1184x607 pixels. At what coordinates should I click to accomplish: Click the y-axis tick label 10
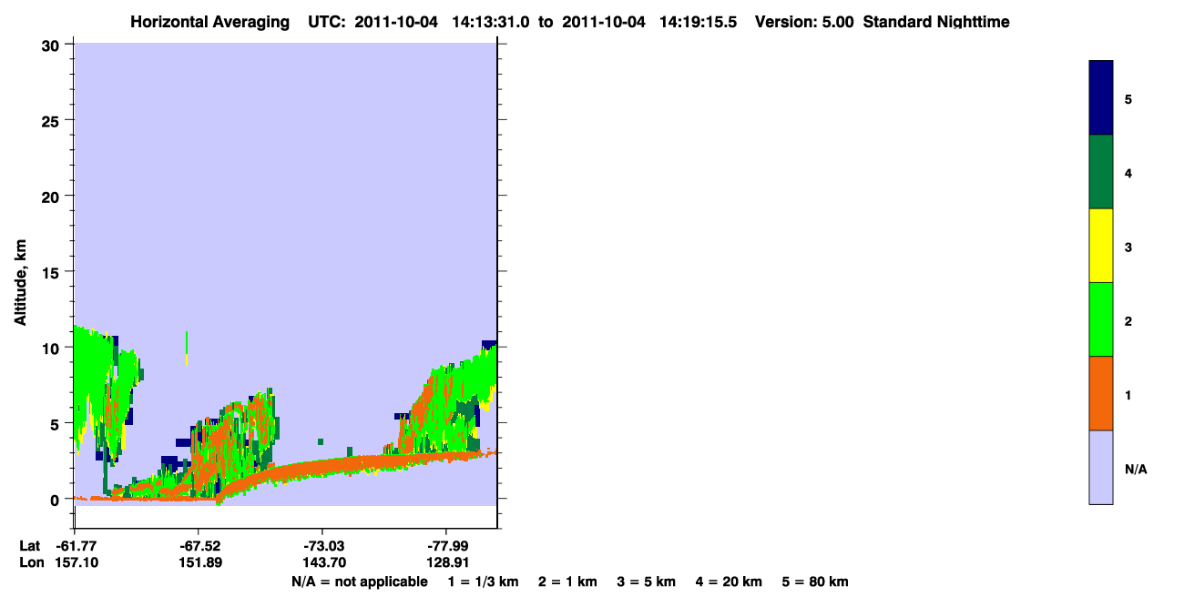(52, 348)
